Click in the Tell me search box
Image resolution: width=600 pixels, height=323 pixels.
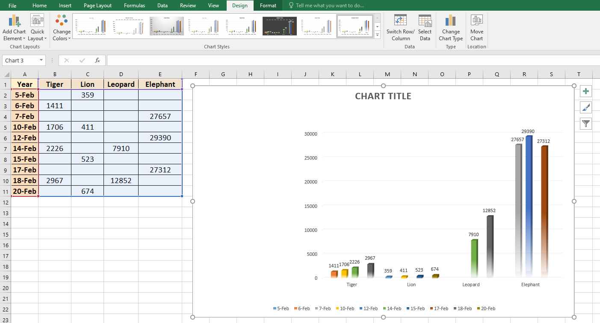coord(329,6)
